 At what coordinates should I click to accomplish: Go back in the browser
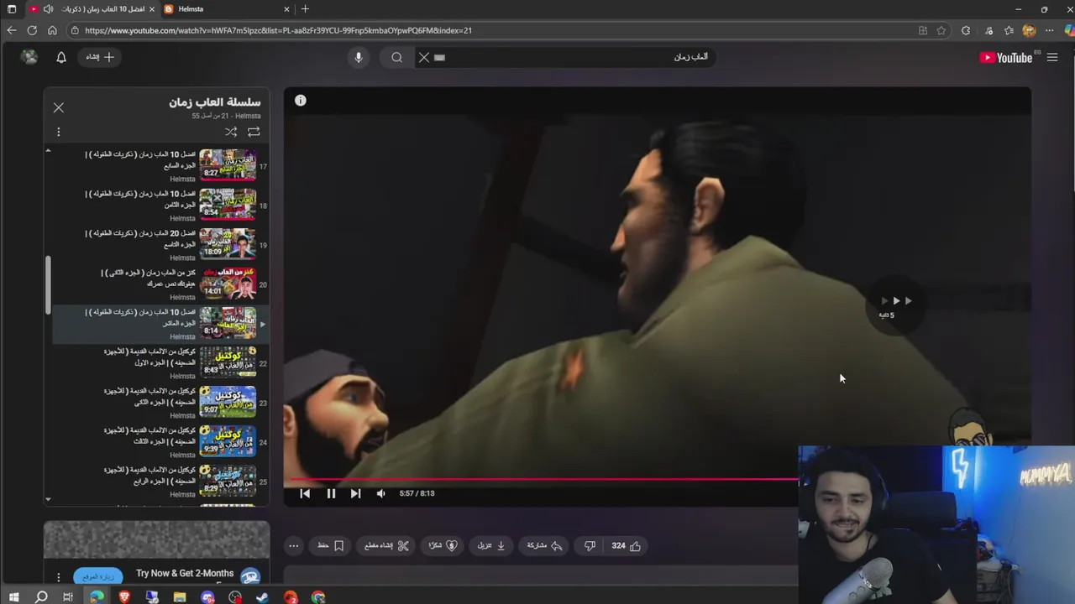pyautogui.click(x=12, y=30)
